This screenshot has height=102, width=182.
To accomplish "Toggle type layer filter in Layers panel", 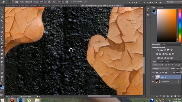I will tap(173, 65).
